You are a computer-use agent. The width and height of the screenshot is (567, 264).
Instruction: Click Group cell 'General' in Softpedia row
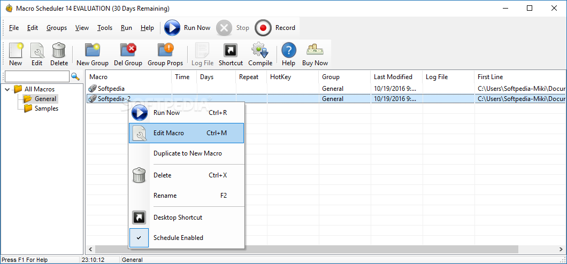pyautogui.click(x=333, y=89)
